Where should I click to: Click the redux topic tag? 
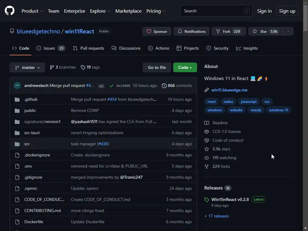coord(228,102)
